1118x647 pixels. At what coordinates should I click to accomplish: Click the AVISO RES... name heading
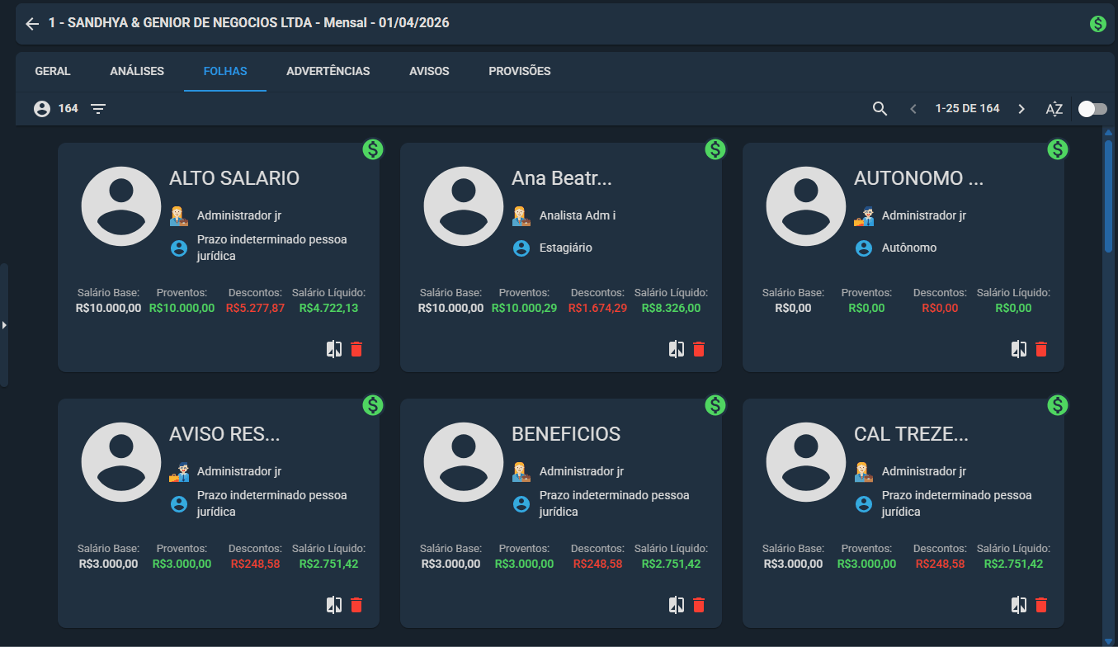click(224, 434)
